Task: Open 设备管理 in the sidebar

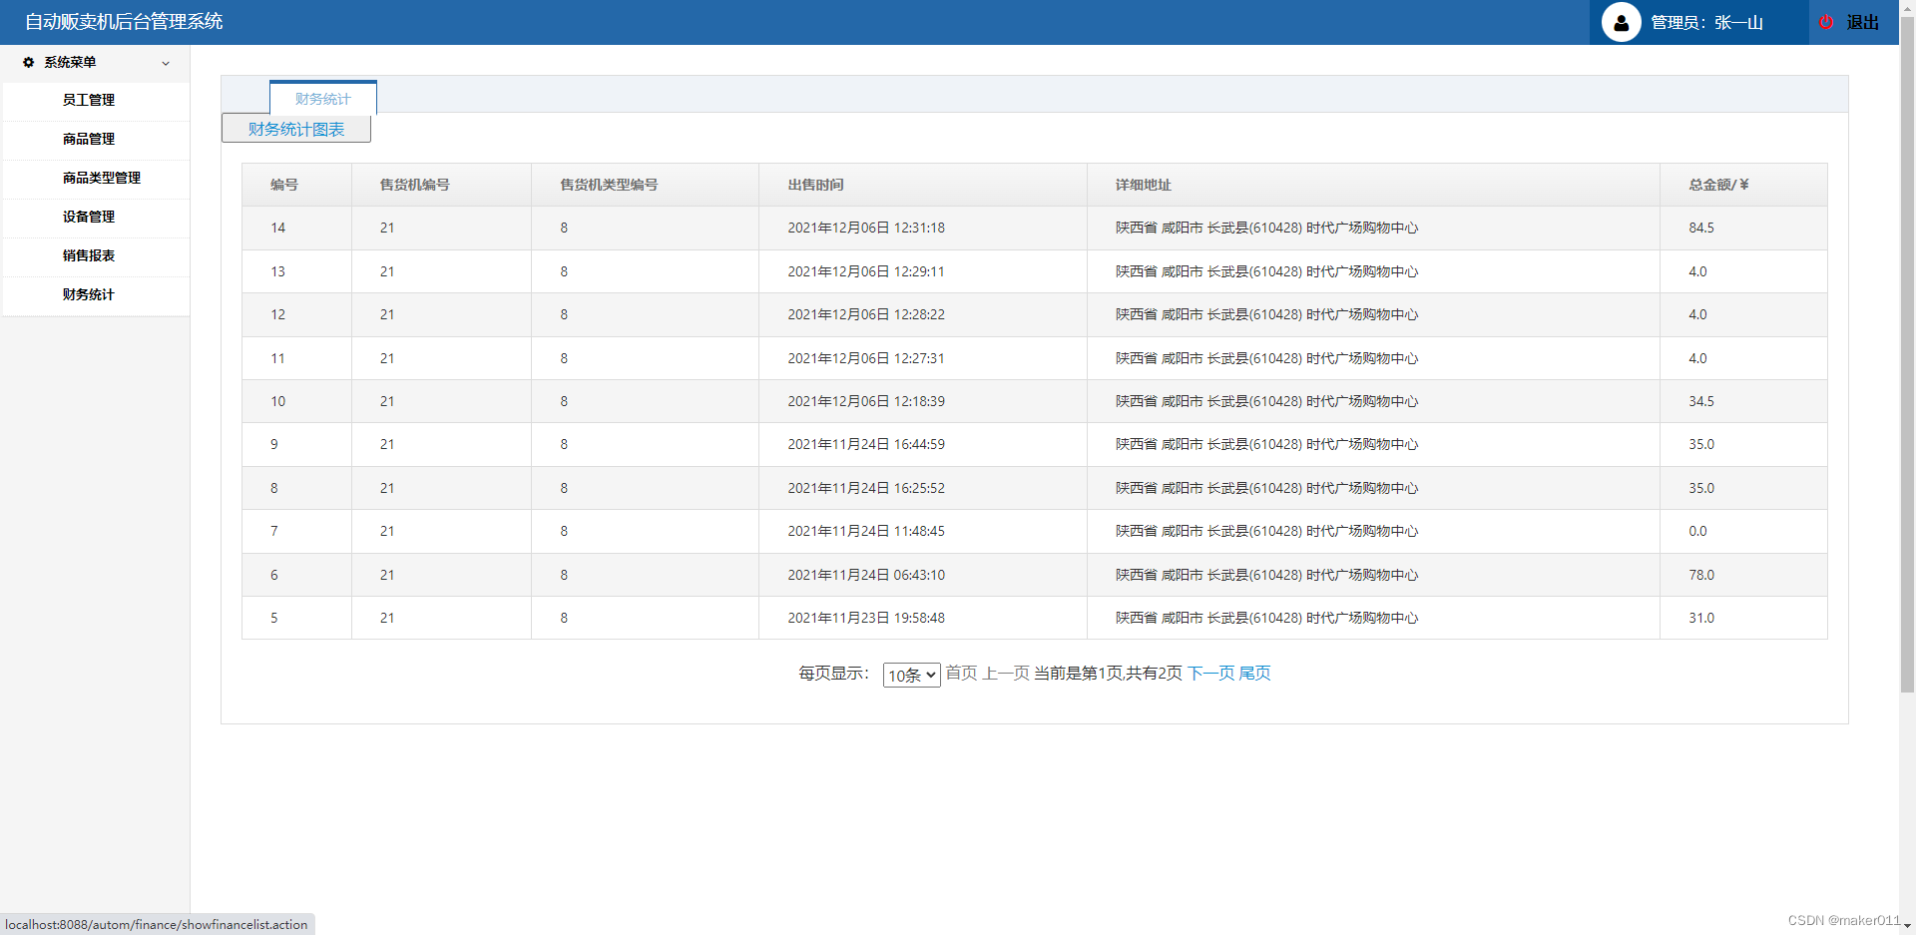Action: 89,217
